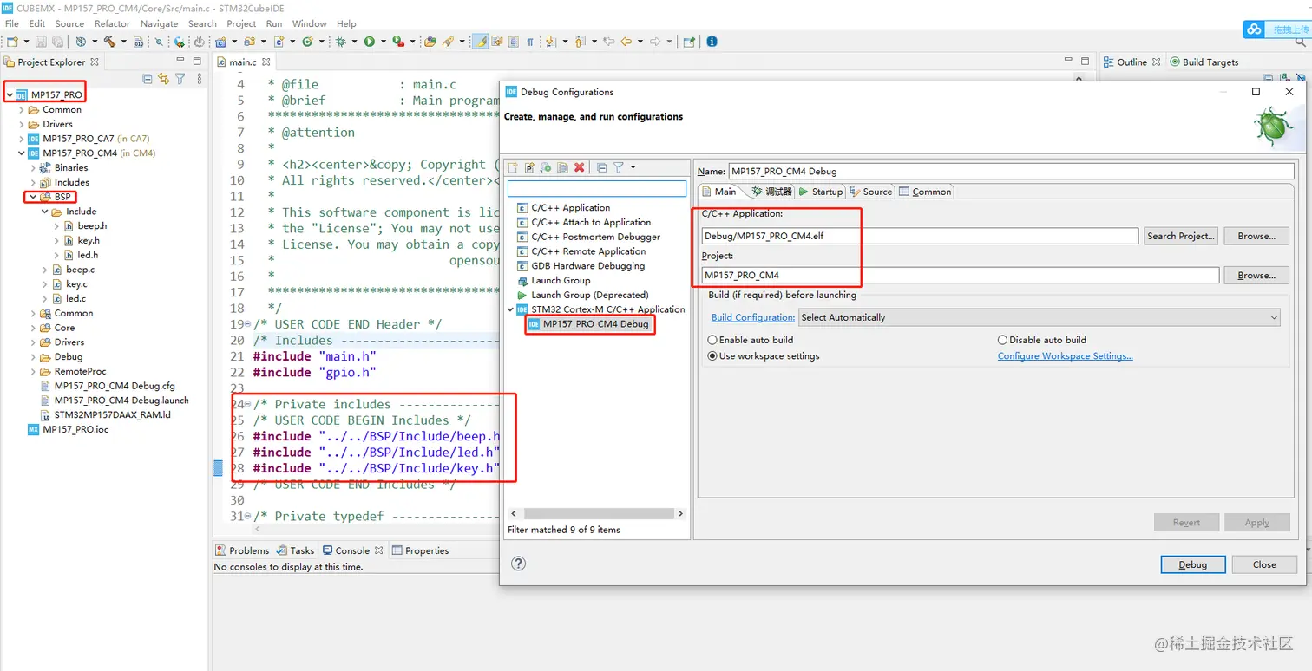Open Configure Workspace Settings link
Screen dimensions: 1312x671
(x=1065, y=356)
